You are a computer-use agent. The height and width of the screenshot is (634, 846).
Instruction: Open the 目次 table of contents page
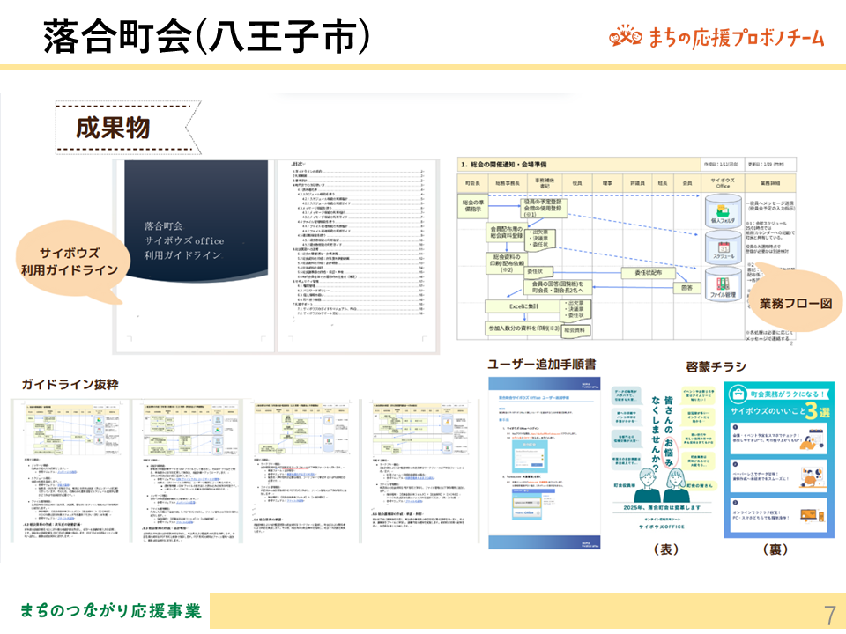359,256
